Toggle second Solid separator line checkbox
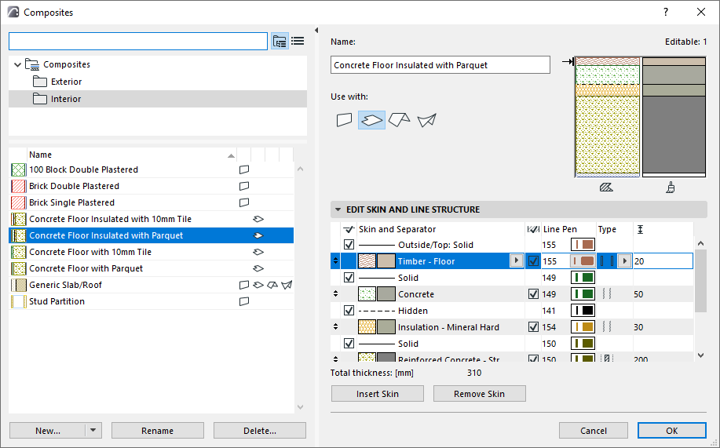 click(x=349, y=344)
